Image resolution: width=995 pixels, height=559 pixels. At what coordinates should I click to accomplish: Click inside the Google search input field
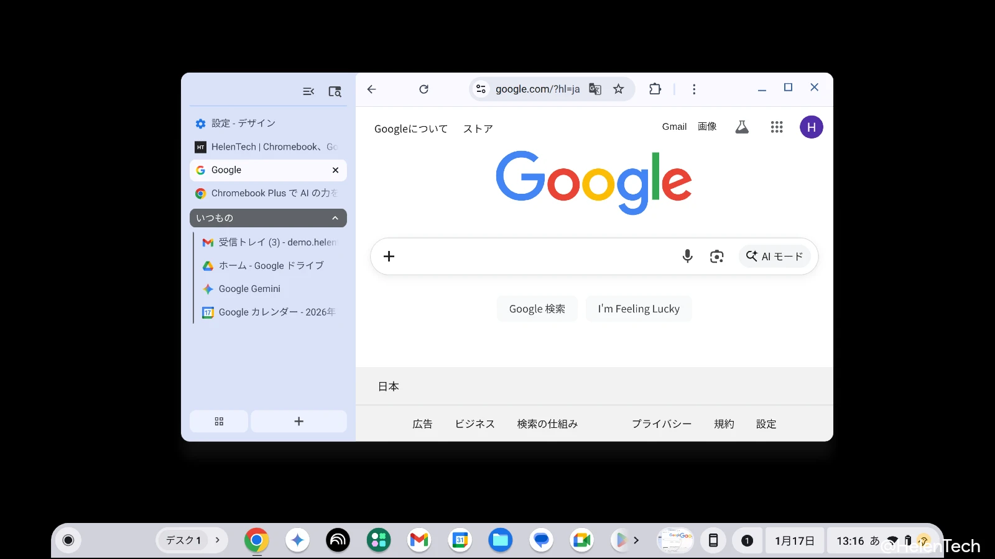pyautogui.click(x=529, y=256)
